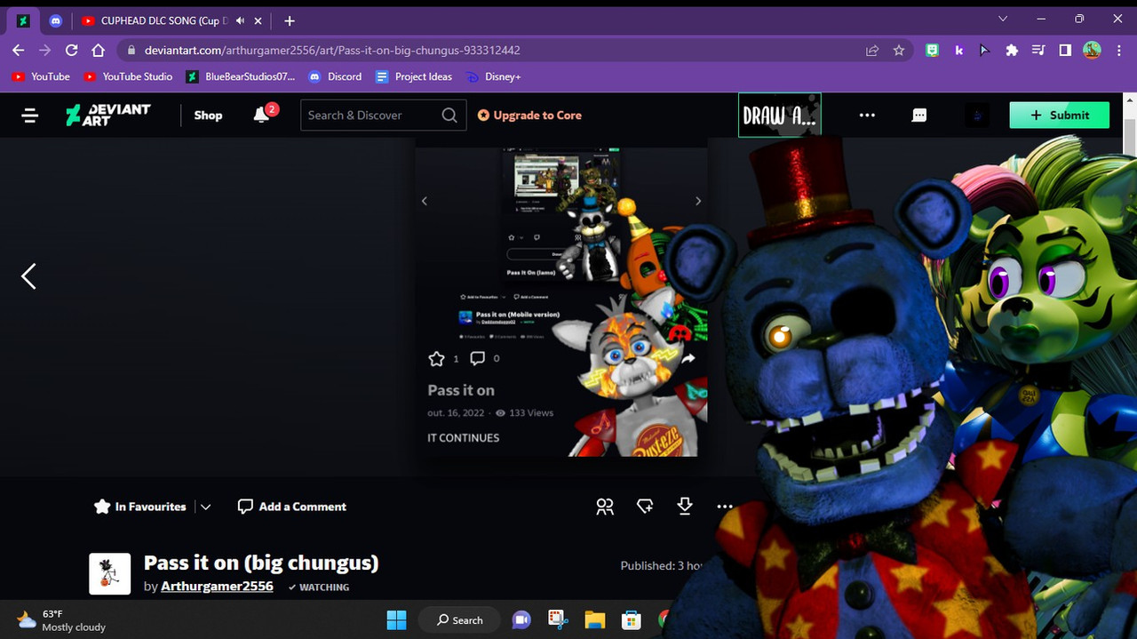Open the notifications bell
This screenshot has width=1137, height=639.
261,115
